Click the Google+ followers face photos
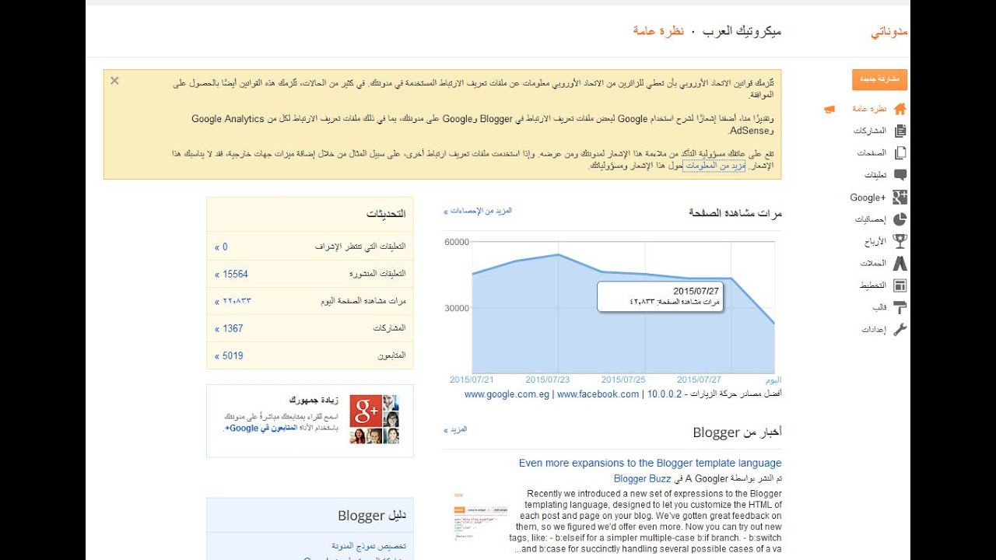The height and width of the screenshot is (560, 996). (374, 419)
